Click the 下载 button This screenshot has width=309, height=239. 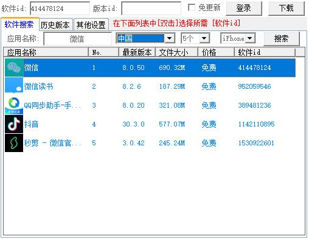coord(286,9)
